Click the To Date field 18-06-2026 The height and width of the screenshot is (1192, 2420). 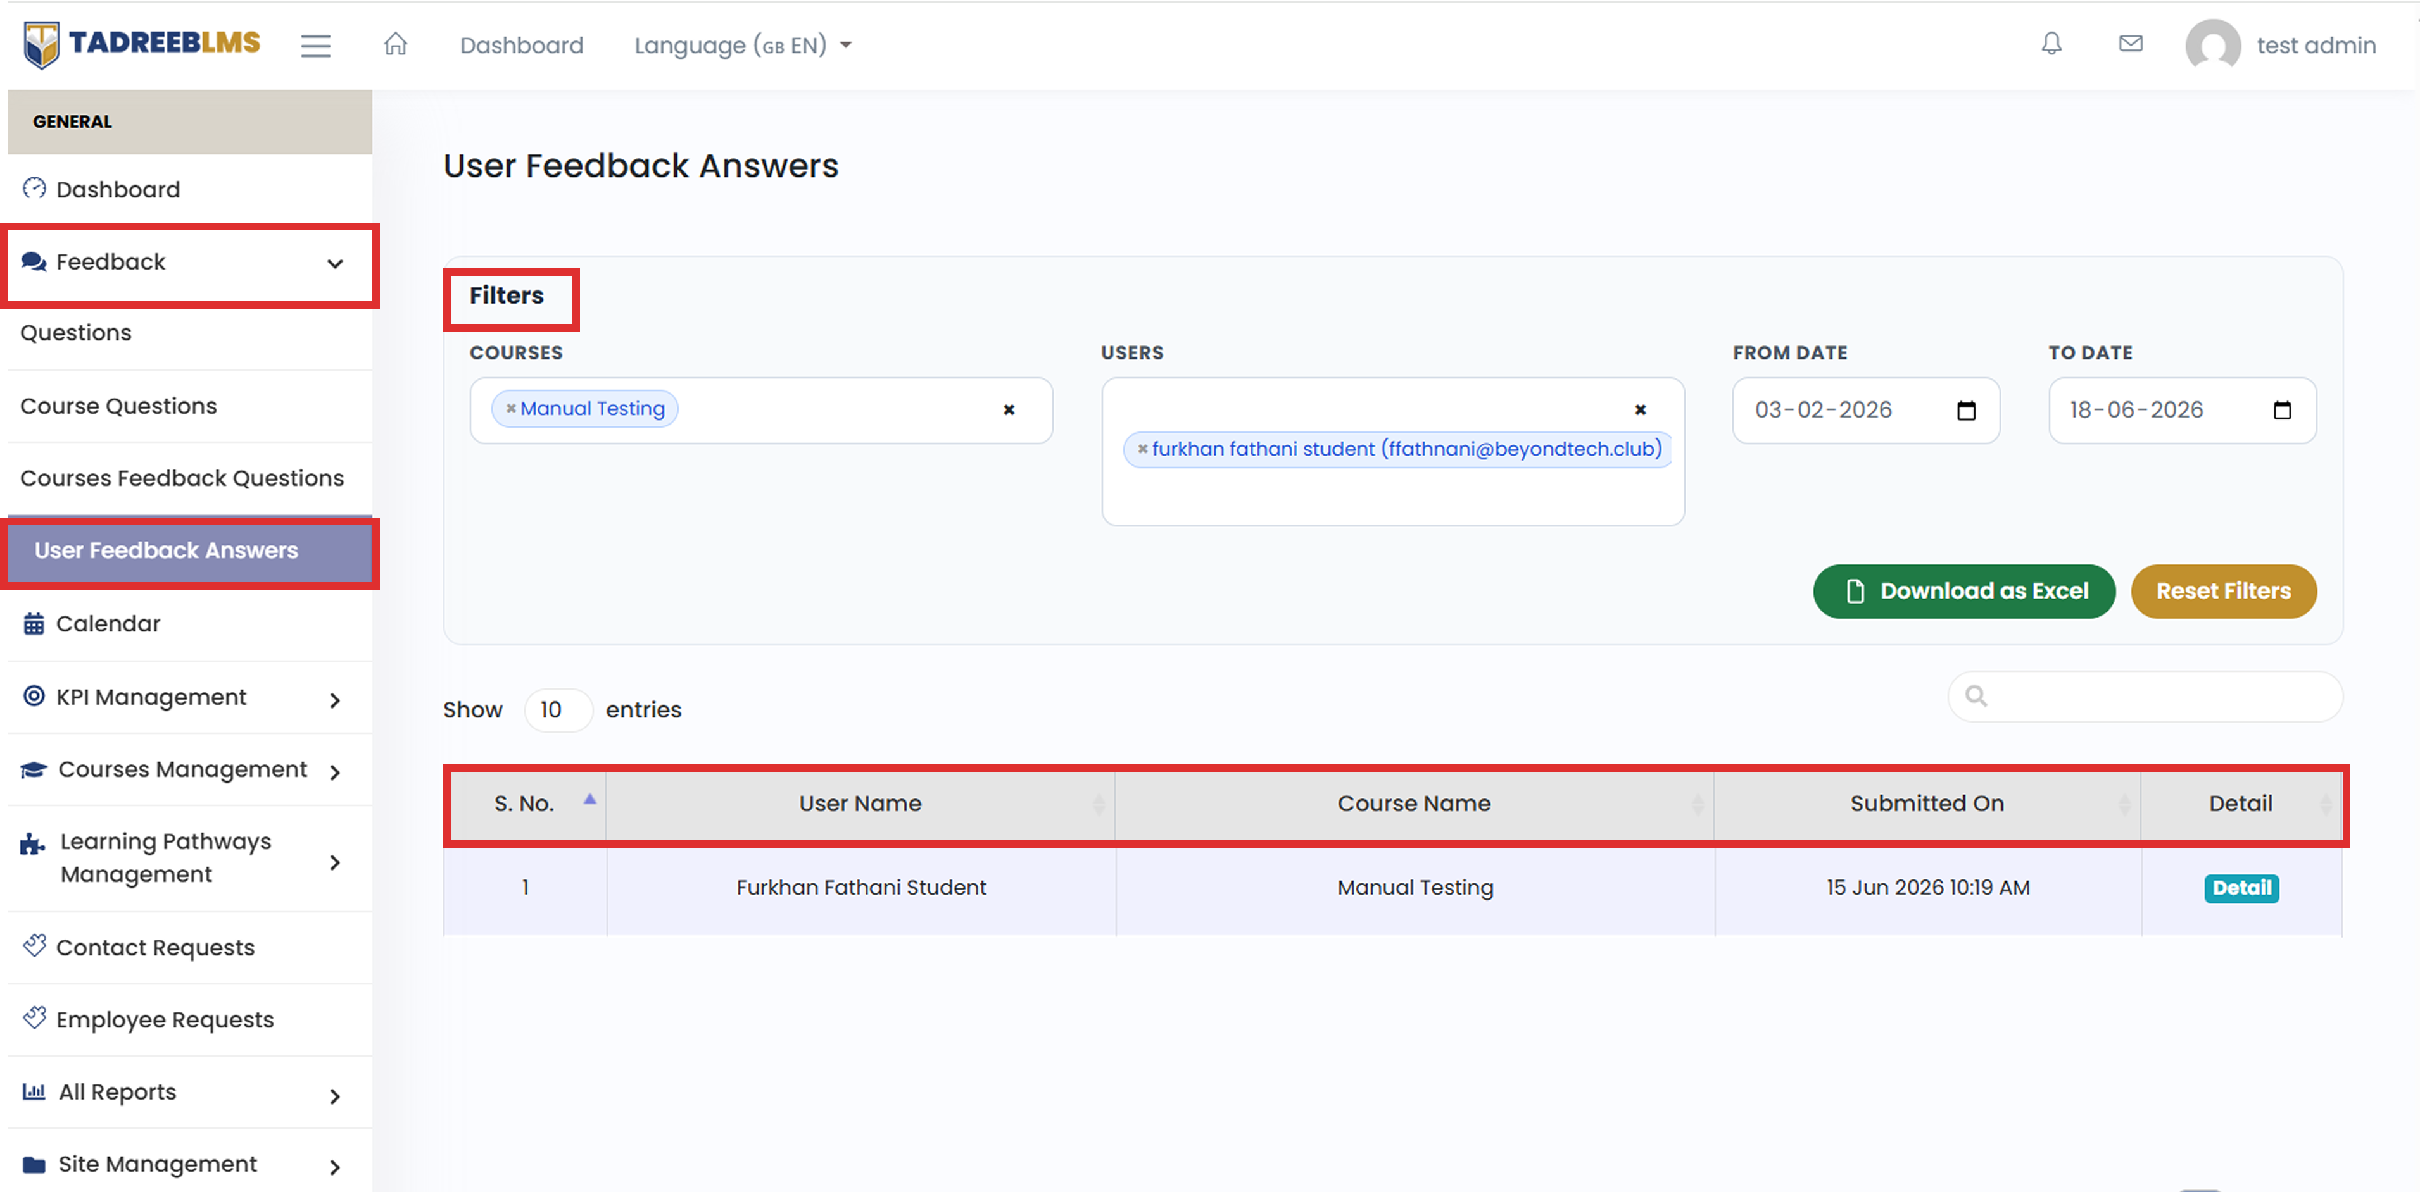2183,410
